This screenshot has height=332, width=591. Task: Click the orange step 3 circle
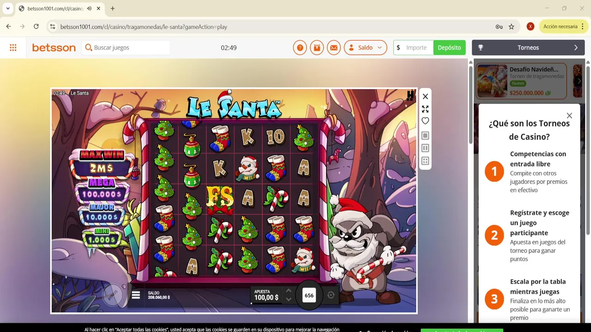point(494,299)
